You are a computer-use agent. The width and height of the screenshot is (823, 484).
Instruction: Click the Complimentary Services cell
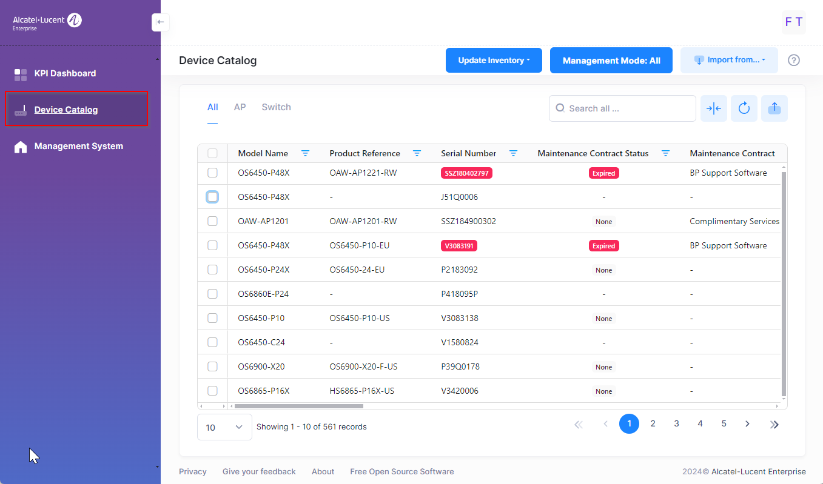pyautogui.click(x=734, y=221)
